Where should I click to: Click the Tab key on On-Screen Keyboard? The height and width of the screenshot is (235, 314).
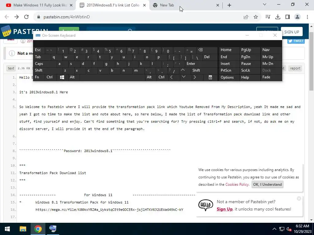41,57
